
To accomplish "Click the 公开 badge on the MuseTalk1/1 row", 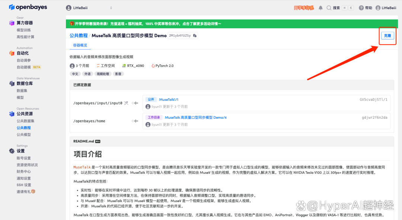I will click(151, 99).
